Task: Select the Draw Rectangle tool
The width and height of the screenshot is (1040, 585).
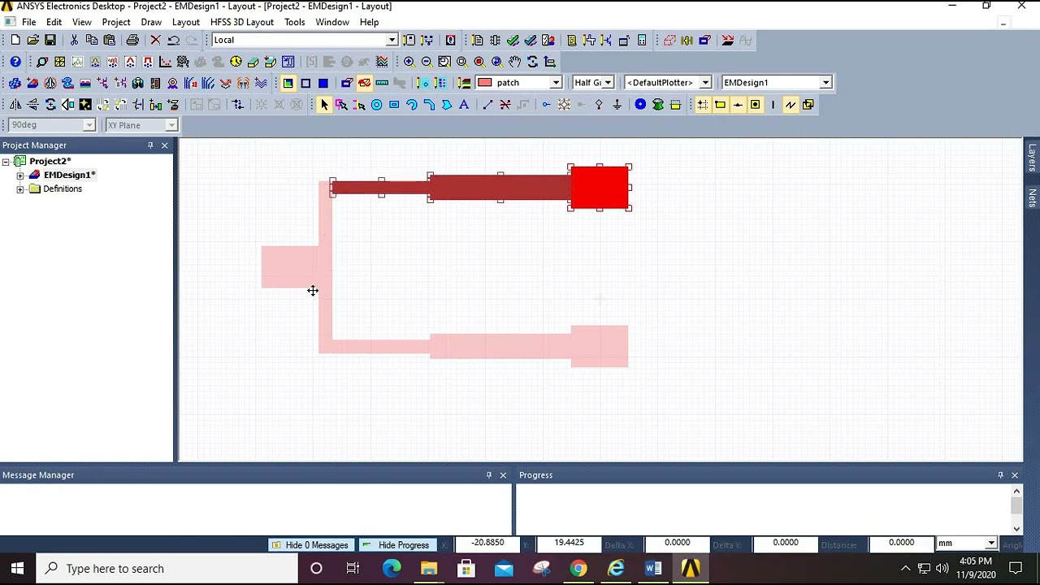Action: click(394, 105)
